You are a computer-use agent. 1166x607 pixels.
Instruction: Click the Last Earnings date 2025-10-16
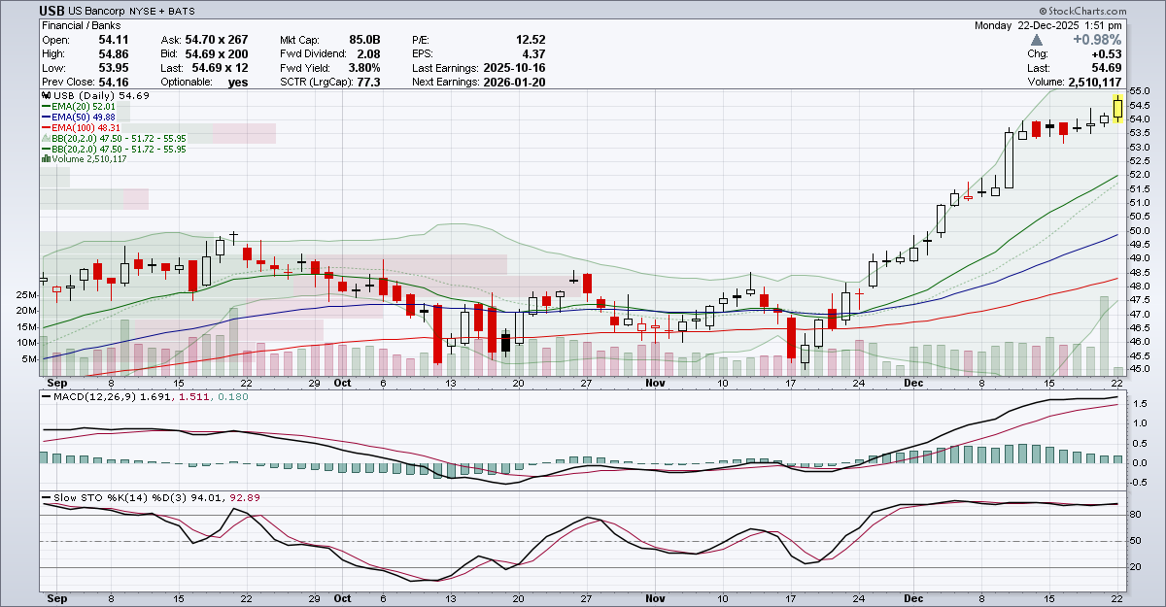(x=515, y=68)
